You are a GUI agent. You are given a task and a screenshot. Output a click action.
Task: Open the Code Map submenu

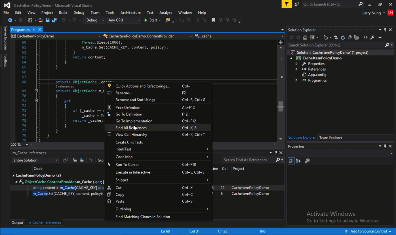pos(158,157)
